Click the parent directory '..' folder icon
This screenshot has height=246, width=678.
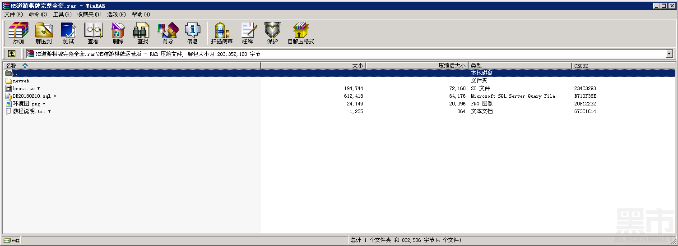pos(9,73)
